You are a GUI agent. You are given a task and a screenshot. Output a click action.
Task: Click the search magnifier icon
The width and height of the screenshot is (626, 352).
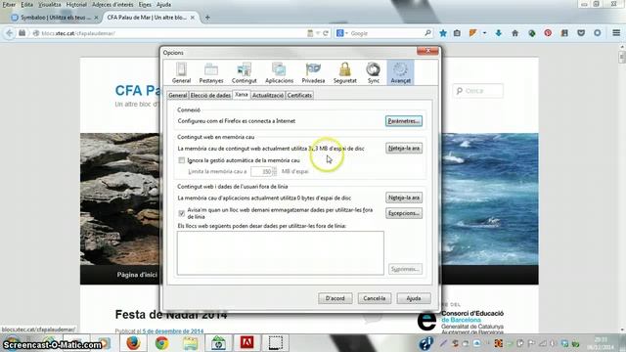(427, 33)
